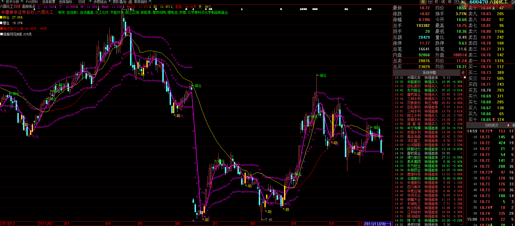Screen dimensions: 515x226
Task: Click the 权 adjustment toolbar icon
Action: tap(437, 2)
